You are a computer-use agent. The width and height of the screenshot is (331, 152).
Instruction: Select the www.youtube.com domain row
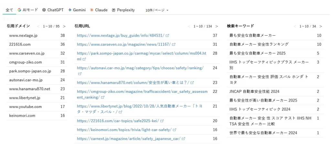pos(37,107)
